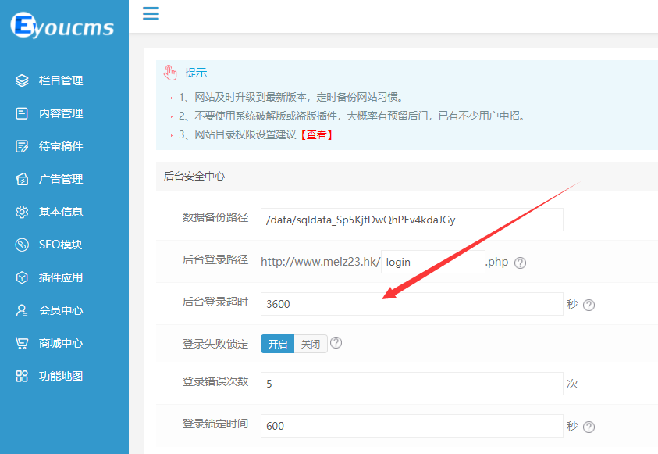This screenshot has height=454, width=658.
Task: Click the 数据备份路径 input field
Action: [x=411, y=220]
